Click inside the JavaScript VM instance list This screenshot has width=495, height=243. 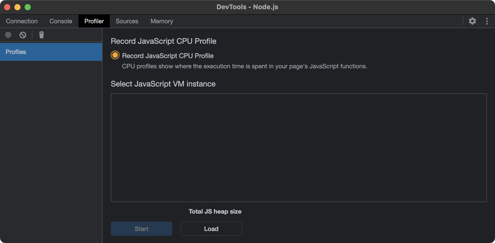[299, 148]
